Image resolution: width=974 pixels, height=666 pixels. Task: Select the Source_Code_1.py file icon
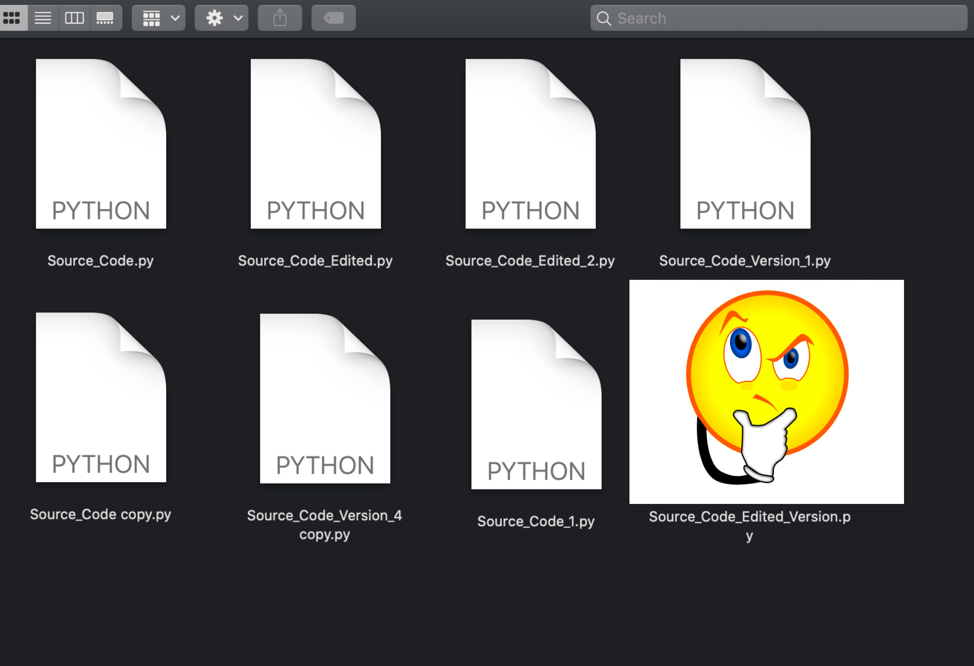click(536, 404)
